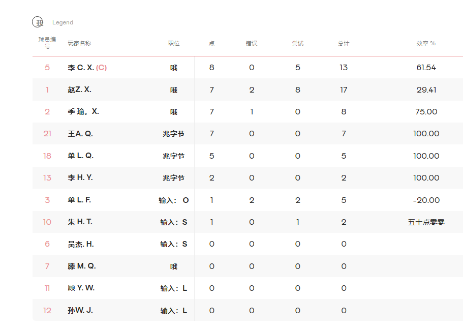Sort by 效率 % column header
This screenshot has width=463, height=329.
[x=426, y=43]
